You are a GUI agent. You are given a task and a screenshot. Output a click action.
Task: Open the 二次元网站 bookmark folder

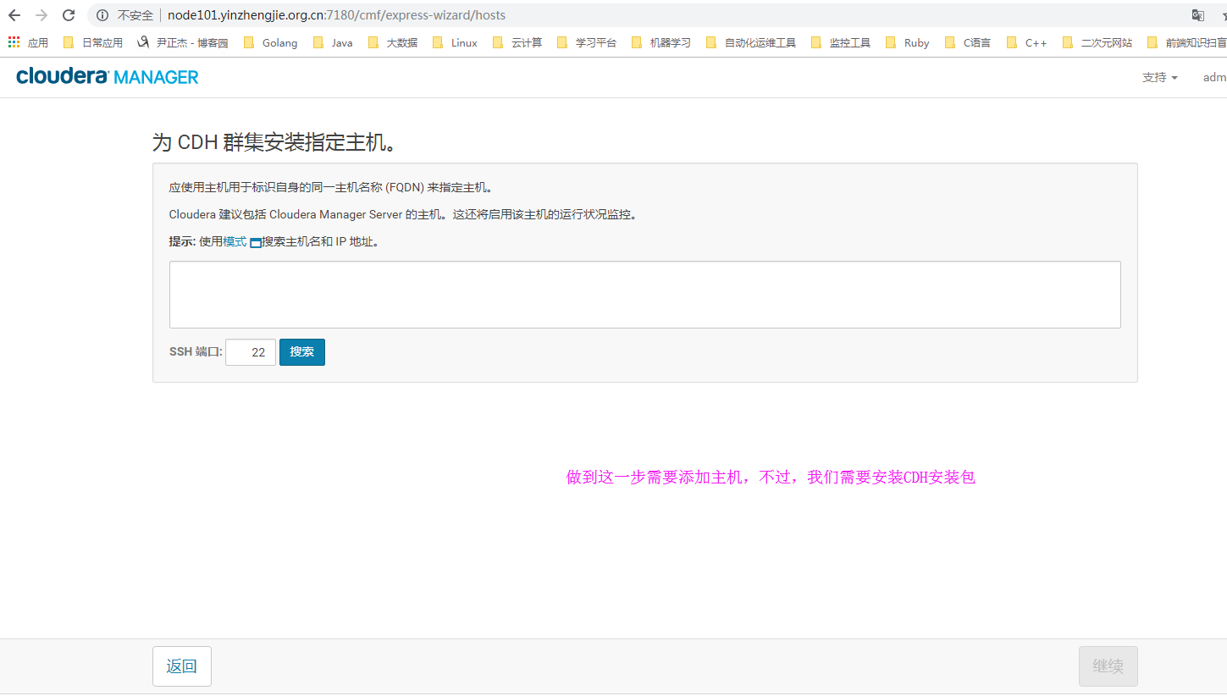pyautogui.click(x=1097, y=42)
